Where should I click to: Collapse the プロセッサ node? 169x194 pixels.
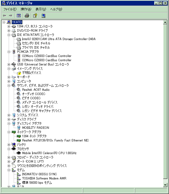9,149
